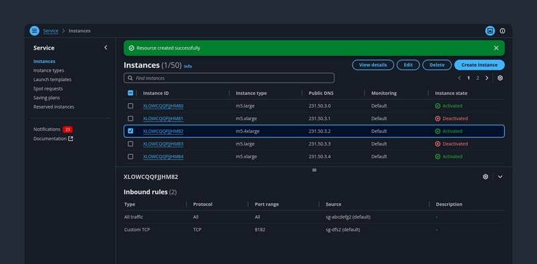The height and width of the screenshot is (264, 537).
Task: Open the info help icon in header
Action: click(502, 31)
